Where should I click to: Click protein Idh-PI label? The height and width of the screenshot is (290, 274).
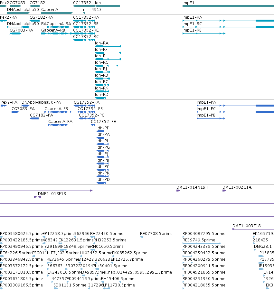pos(102,141)
